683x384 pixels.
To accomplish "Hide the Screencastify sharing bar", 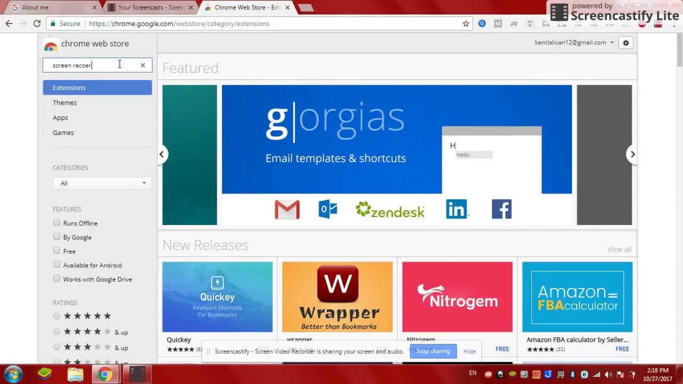I will pyautogui.click(x=470, y=351).
